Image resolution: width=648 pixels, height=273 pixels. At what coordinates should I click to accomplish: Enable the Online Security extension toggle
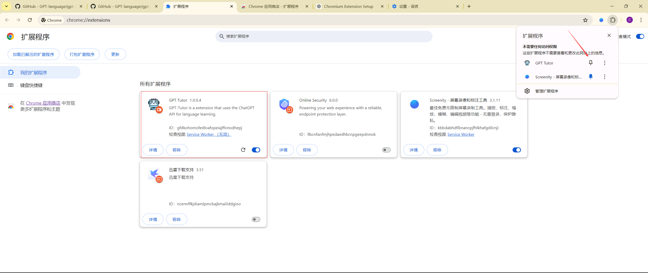[x=386, y=150]
